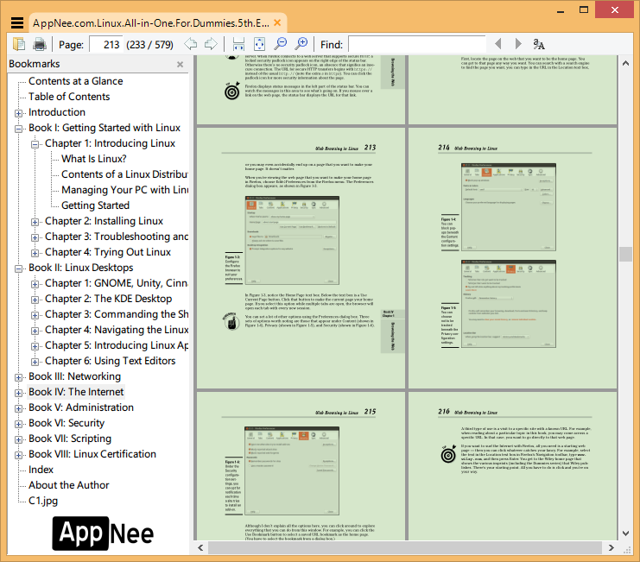Select Fit Width view icon
Screen dimensions: 640x562
pos(238,44)
